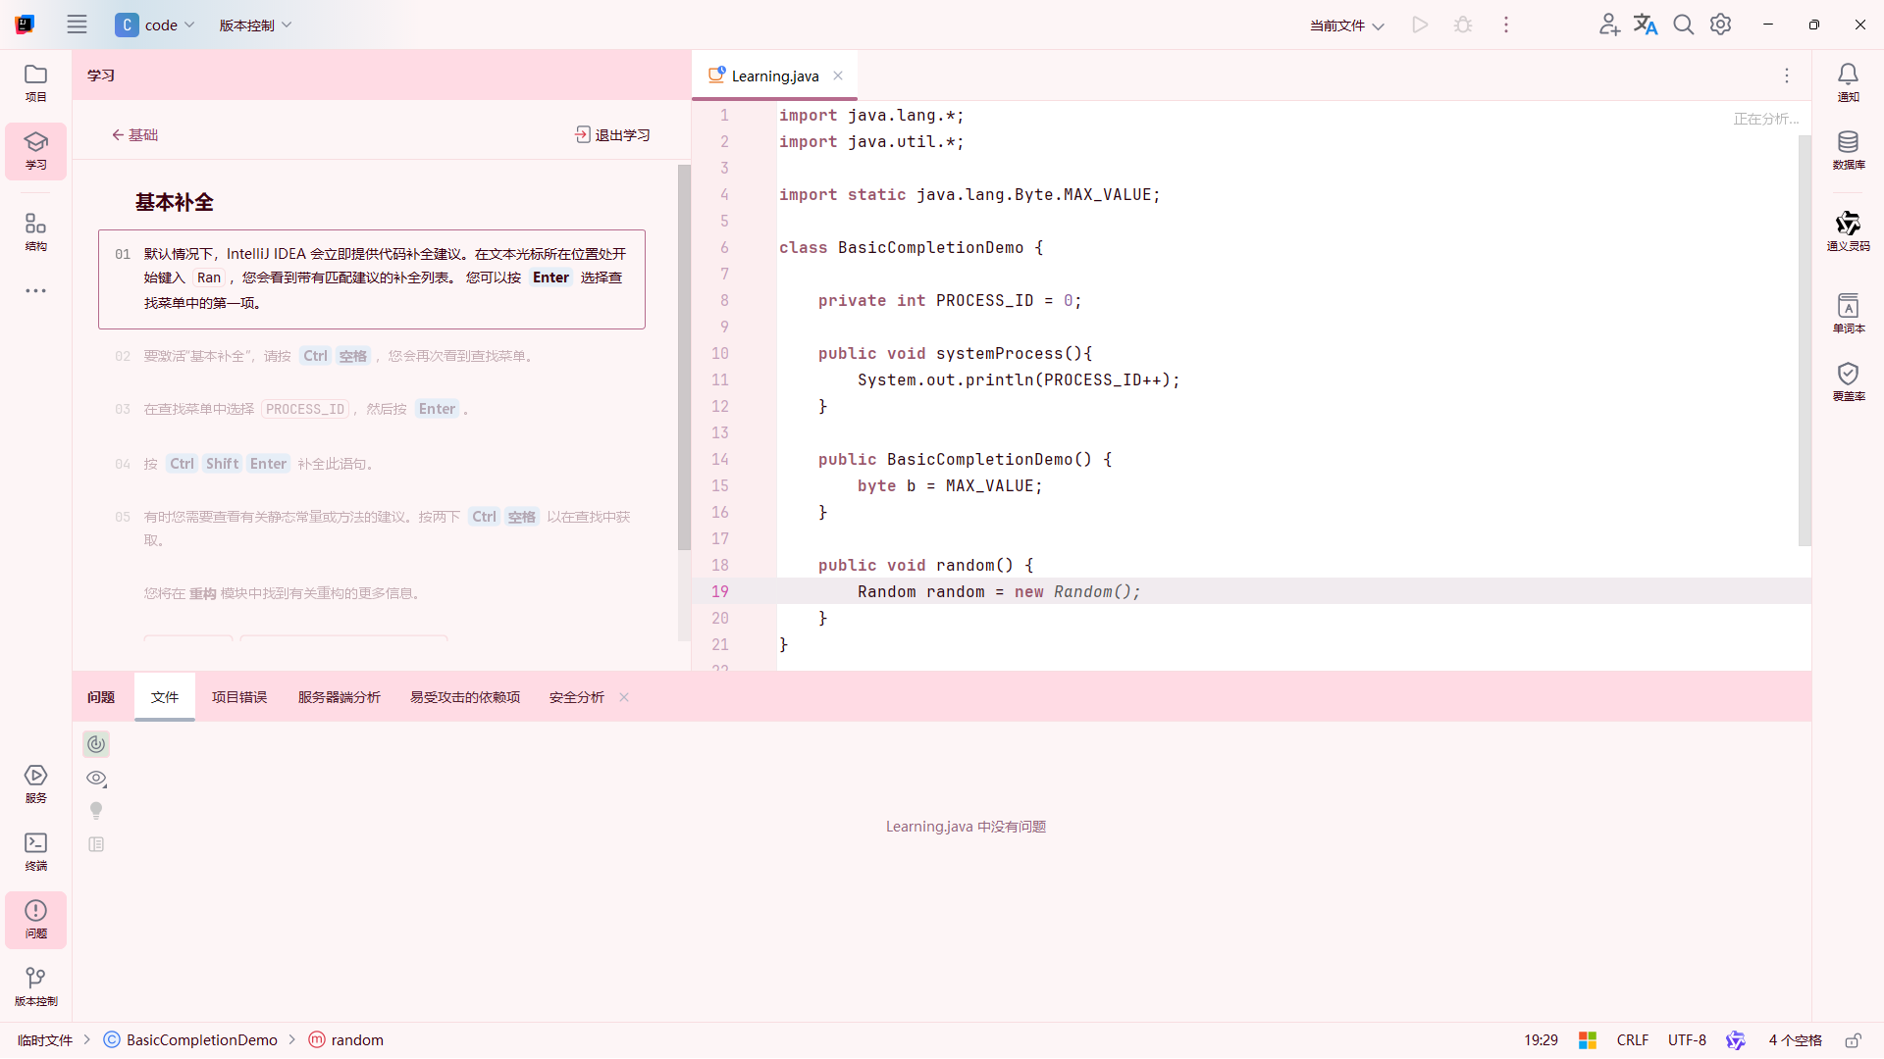This screenshot has height=1059, width=1884.
Task: Open the Version Control dropdown menu
Action: (x=255, y=25)
